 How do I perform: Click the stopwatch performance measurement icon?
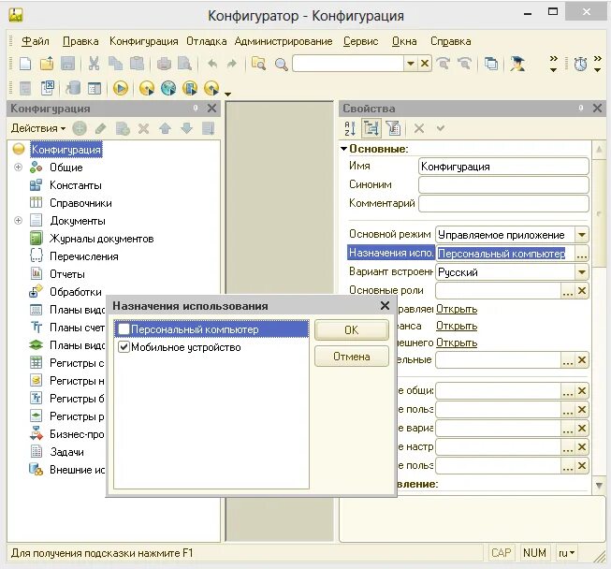(580, 64)
